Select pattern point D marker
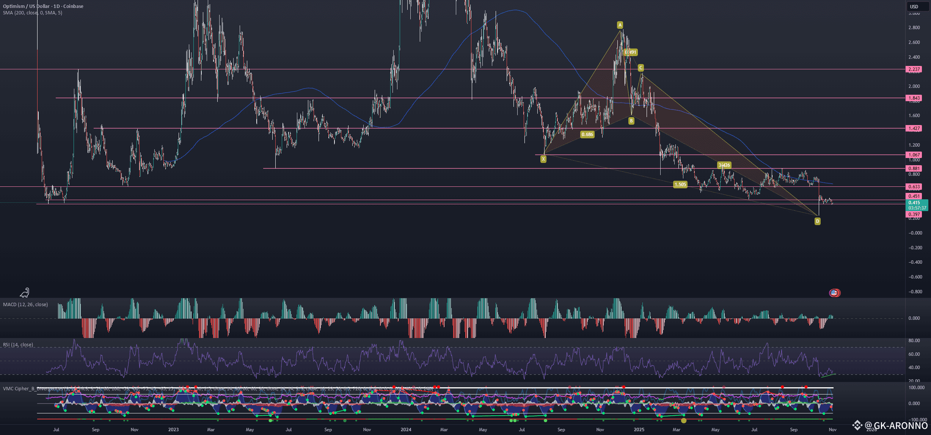The image size is (931, 435). 817,221
